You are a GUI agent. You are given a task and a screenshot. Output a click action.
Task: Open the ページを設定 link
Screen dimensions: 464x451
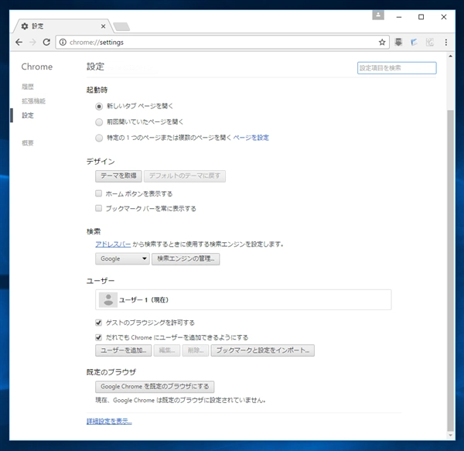[251, 138]
